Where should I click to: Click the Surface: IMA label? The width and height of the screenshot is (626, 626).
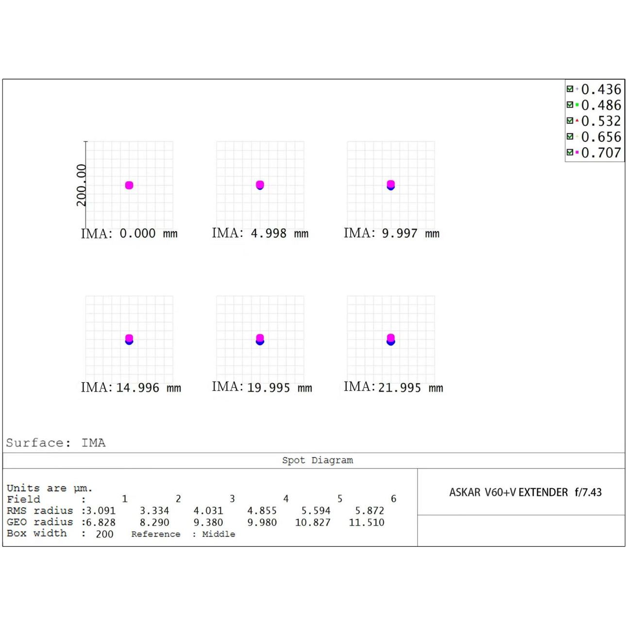pos(56,443)
